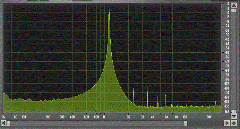Image resolution: width=240 pixels, height=129 pixels.
Task: Click the -102 dB level axis label
Action: (x=227, y=84)
